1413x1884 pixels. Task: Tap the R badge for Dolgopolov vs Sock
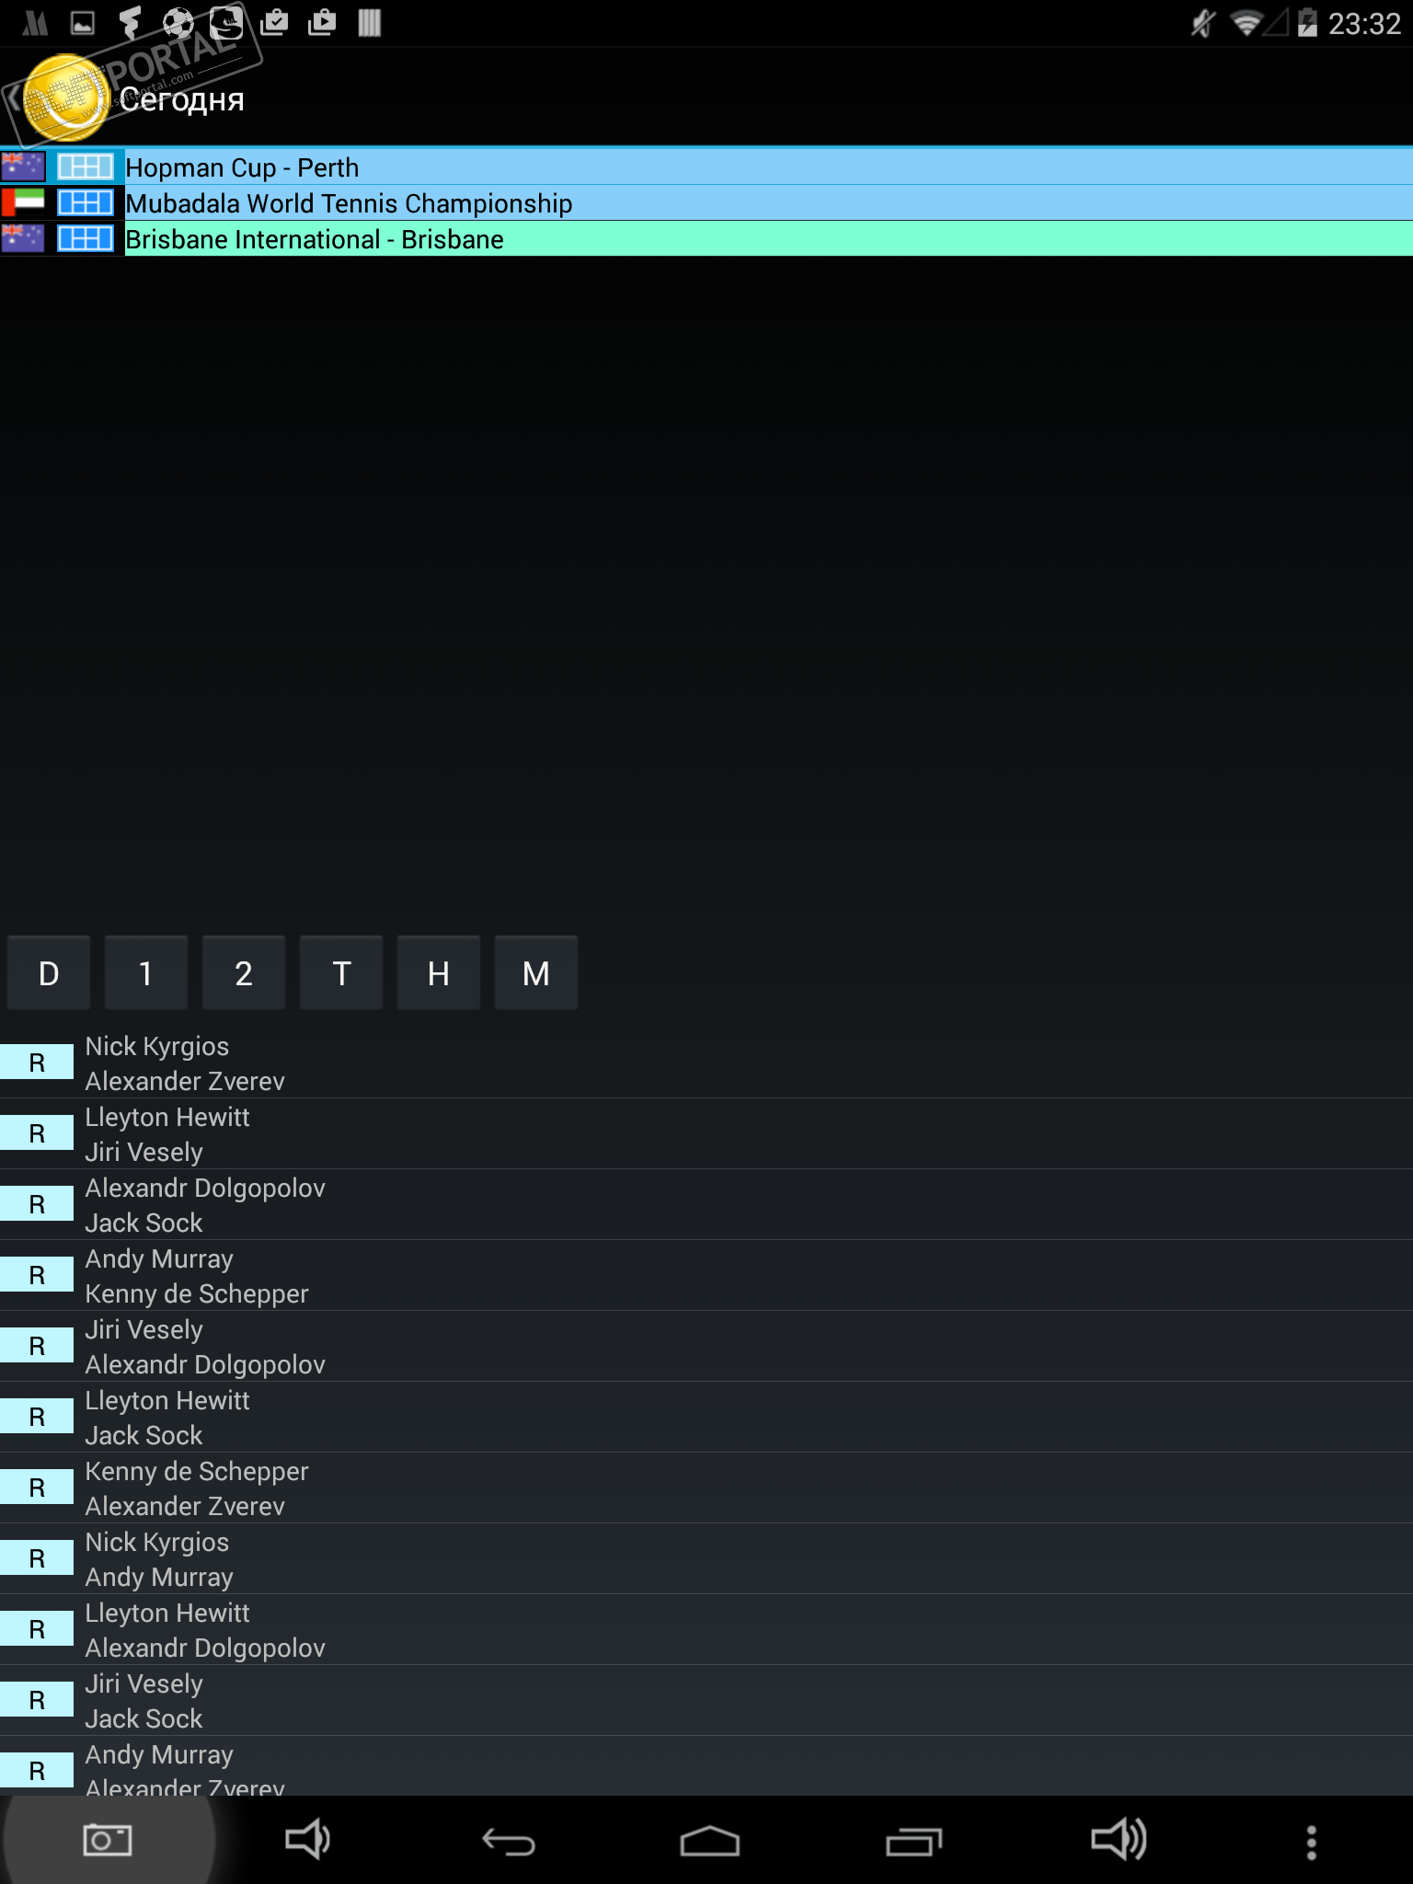pos(37,1204)
